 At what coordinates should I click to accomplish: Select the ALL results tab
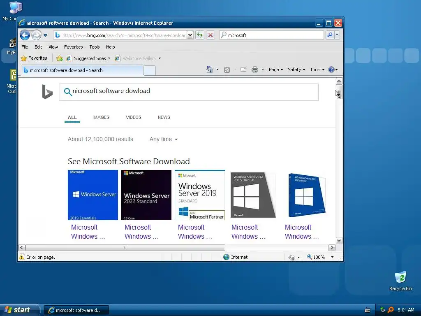tap(72, 117)
